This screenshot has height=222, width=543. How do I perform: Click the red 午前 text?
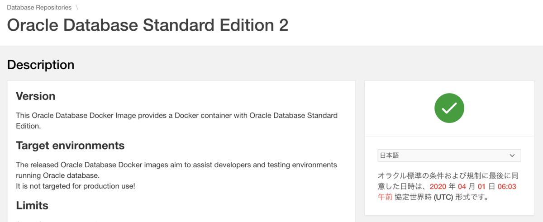tap(385, 197)
